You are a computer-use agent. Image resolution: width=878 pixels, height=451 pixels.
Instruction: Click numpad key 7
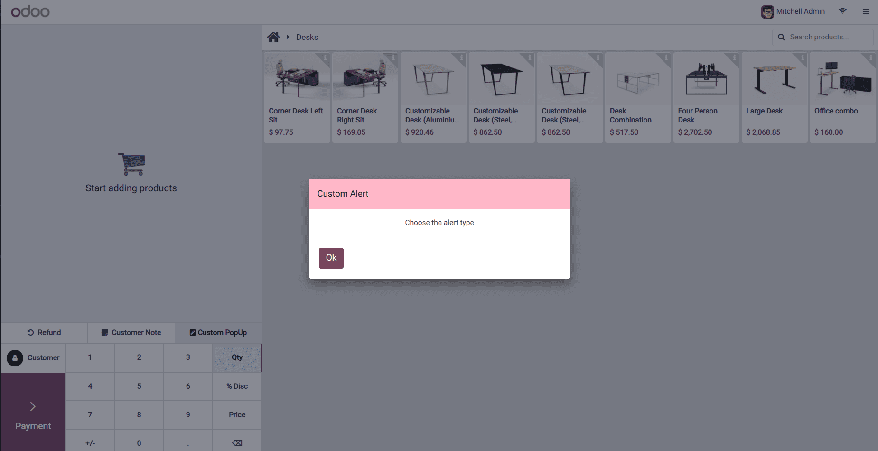click(x=90, y=415)
